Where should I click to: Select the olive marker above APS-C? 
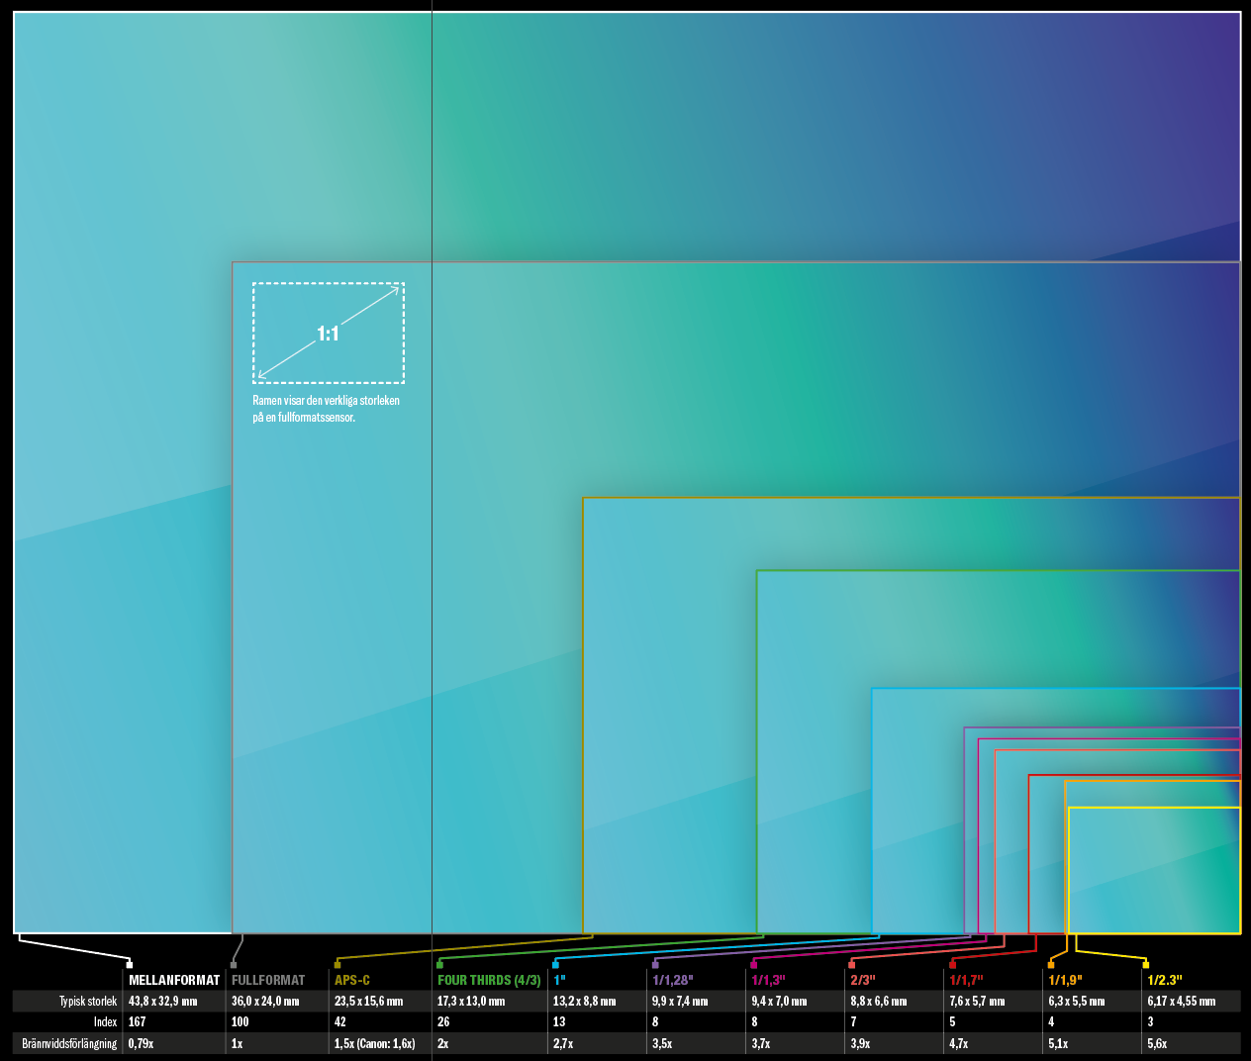(x=337, y=964)
